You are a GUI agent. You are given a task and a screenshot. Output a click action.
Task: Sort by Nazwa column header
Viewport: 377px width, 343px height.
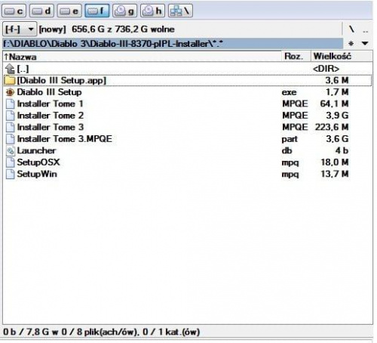point(142,57)
